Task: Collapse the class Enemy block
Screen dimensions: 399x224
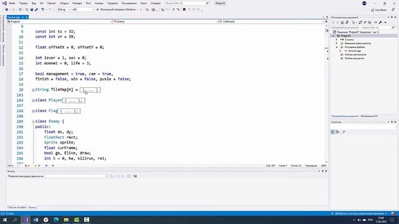Action: point(33,122)
